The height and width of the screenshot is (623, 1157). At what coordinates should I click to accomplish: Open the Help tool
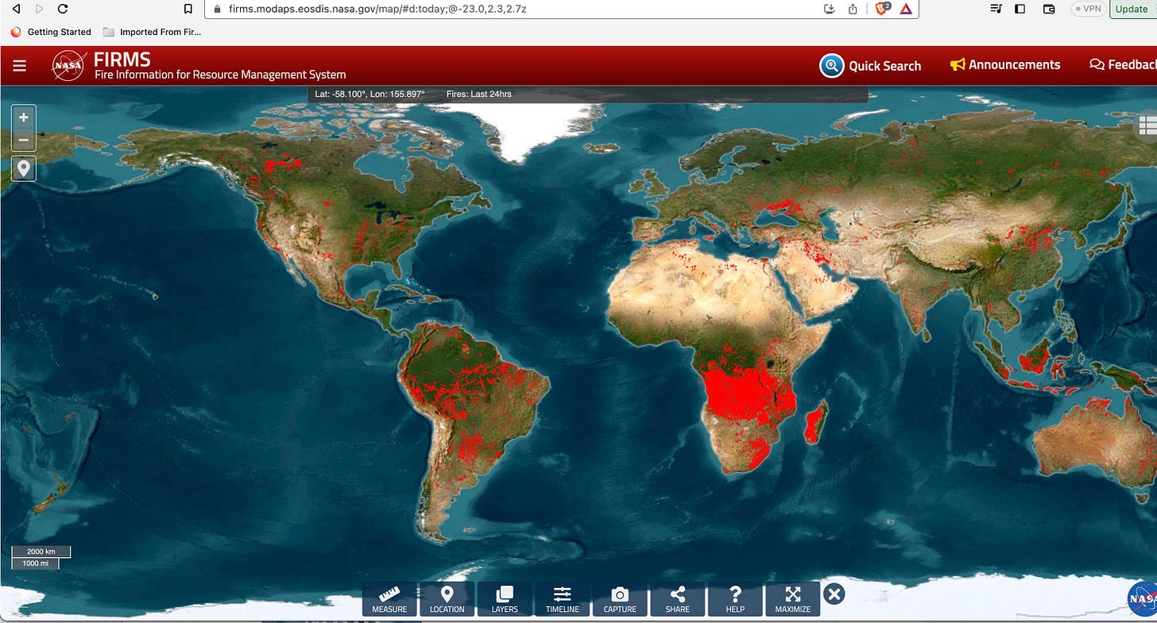pyautogui.click(x=735, y=598)
